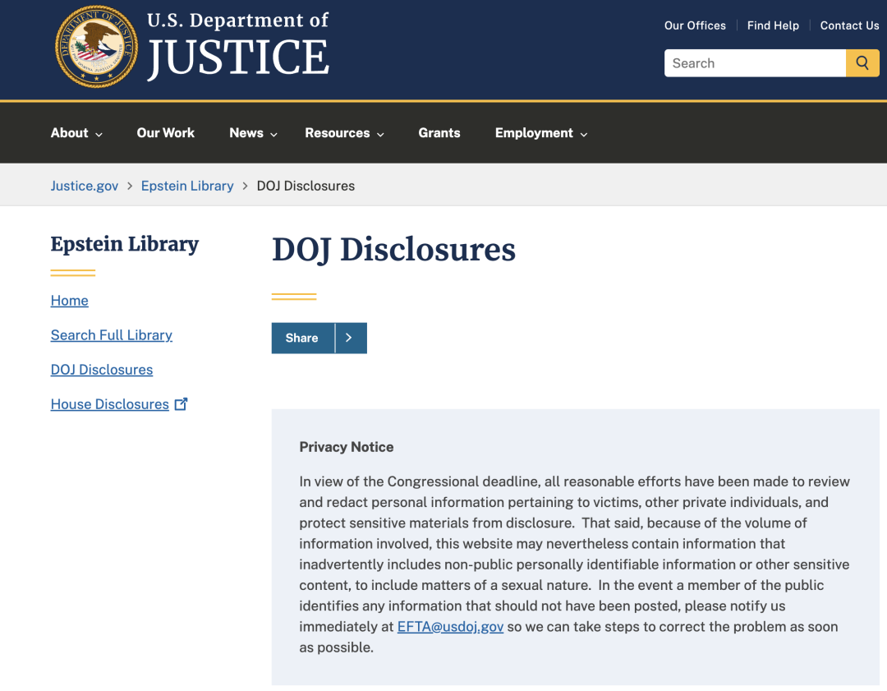Viewport: 887px width, 691px height.
Task: Click the EFTA@usdoj.gov email link
Action: coord(450,626)
